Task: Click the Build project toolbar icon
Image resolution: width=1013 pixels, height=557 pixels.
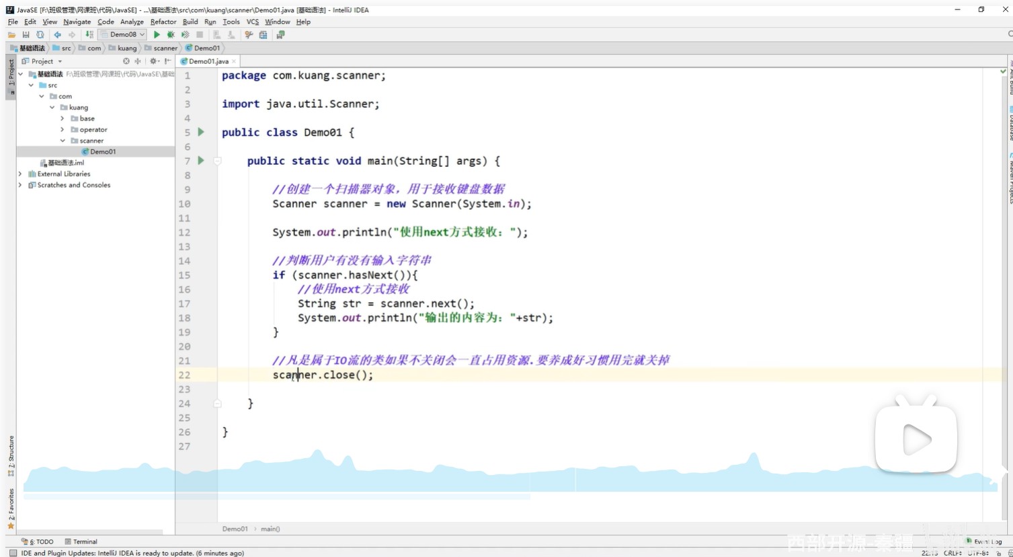Action: [89, 34]
